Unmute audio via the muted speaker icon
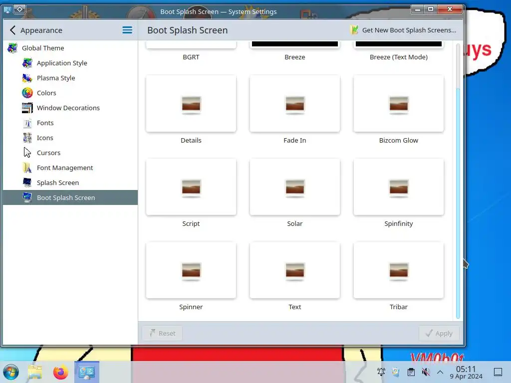 pos(426,372)
